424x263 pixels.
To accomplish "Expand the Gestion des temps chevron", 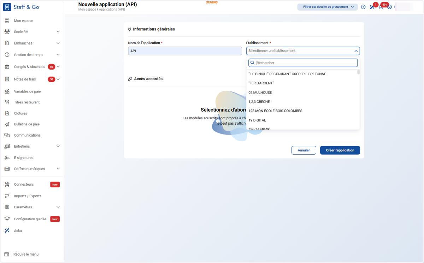I will tap(58, 55).
